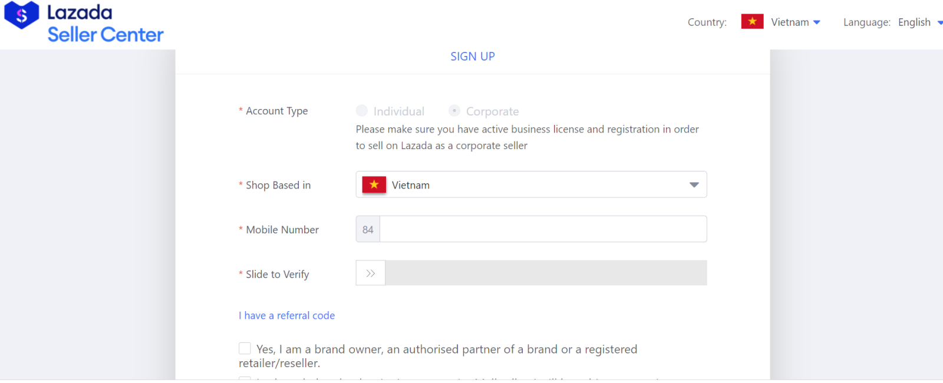
Task: Click the double-chevron slide handle
Action: [371, 273]
